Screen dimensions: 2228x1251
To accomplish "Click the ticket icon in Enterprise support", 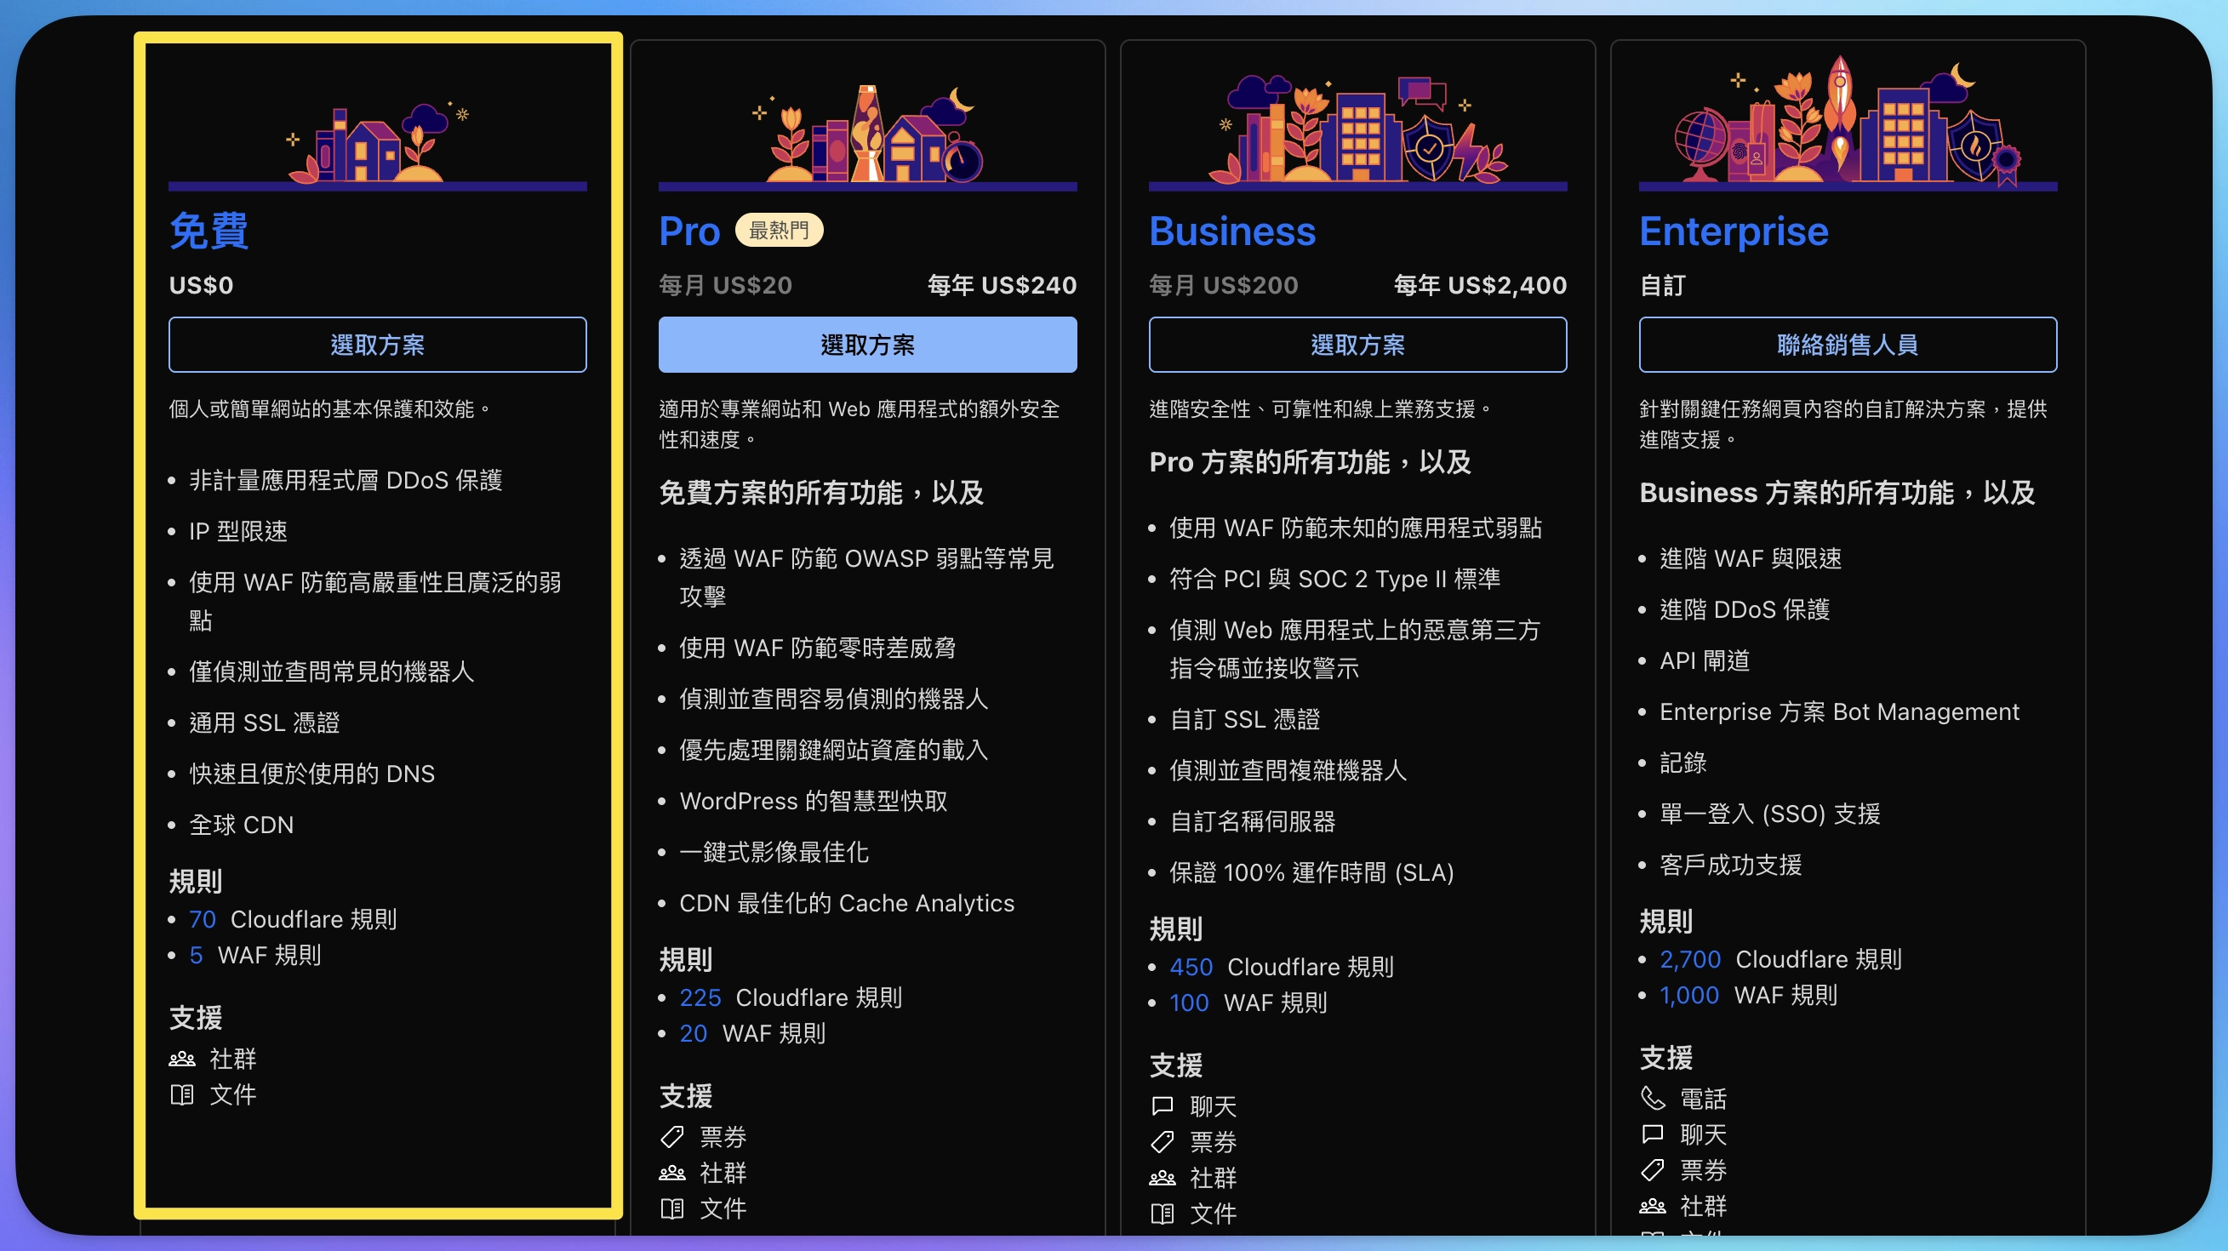I will pyautogui.click(x=1653, y=1170).
